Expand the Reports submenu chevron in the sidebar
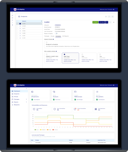 [x=26, y=102]
